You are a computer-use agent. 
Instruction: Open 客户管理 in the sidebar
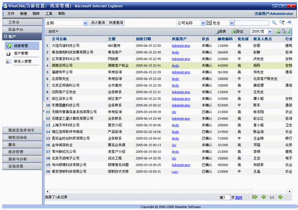click(x=21, y=53)
